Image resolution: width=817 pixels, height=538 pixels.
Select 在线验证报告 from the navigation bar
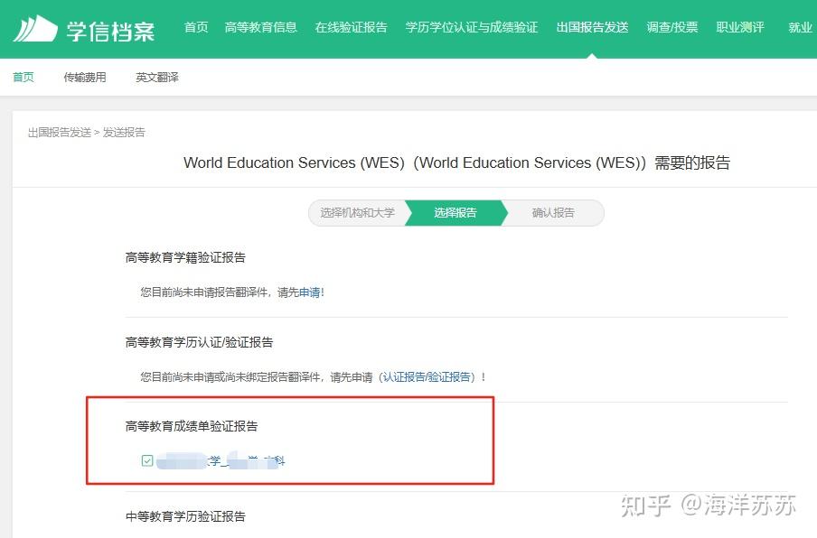[x=351, y=27]
